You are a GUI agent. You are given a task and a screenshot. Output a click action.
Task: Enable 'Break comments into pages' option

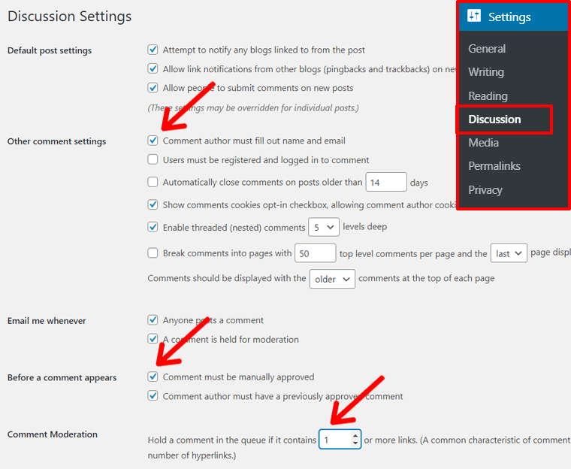point(153,253)
